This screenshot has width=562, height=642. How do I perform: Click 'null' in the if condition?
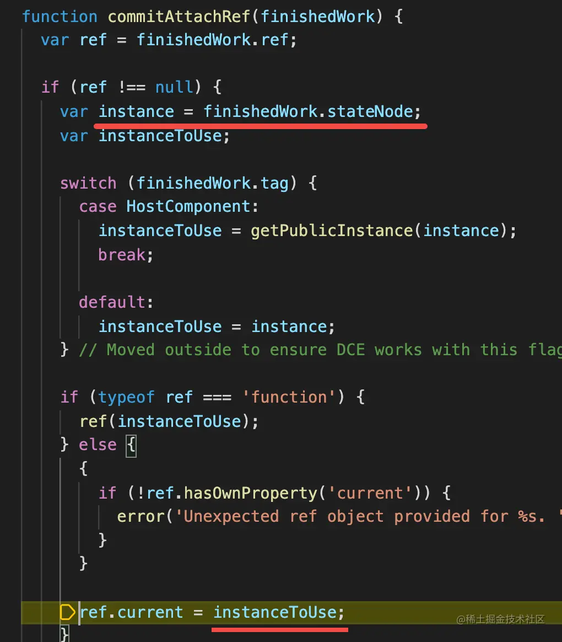pos(174,87)
